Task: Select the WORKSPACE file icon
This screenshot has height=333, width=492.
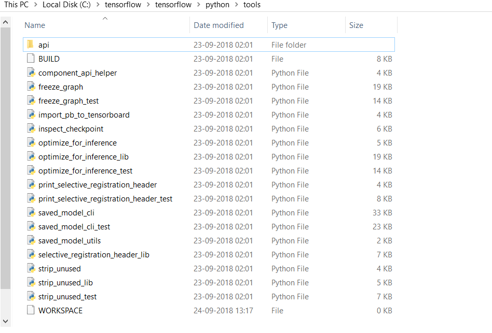Action: coord(30,310)
